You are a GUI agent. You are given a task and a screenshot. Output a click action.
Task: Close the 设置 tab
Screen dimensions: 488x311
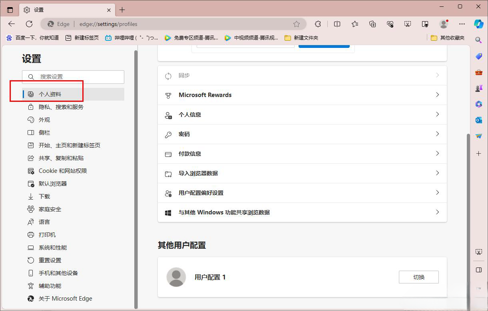tap(109, 10)
